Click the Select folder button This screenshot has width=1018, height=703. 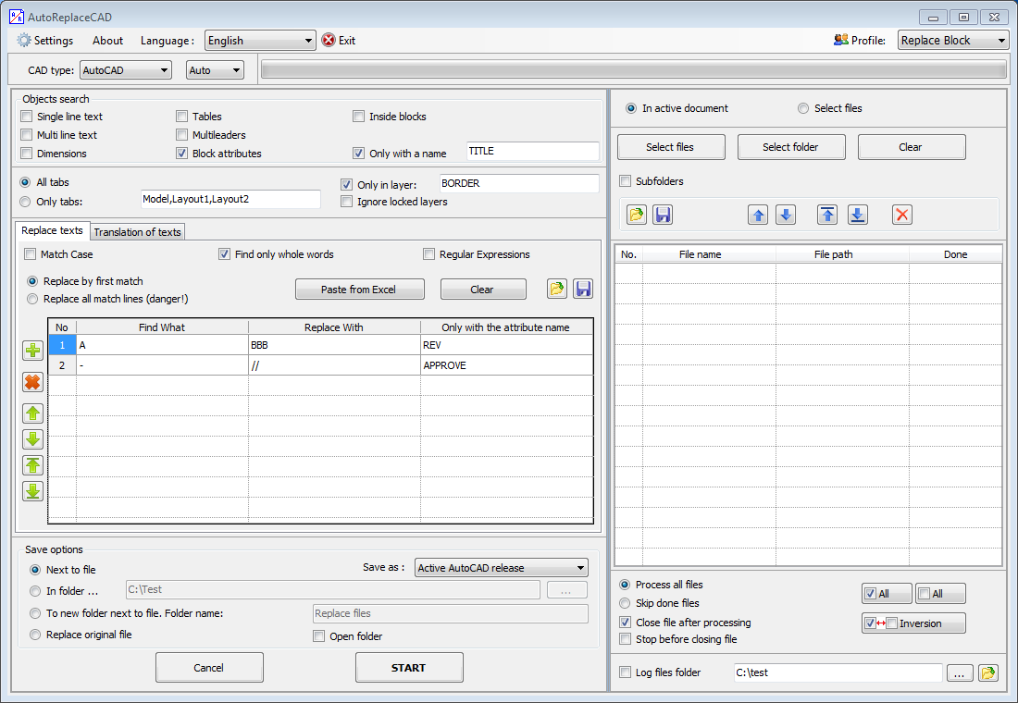790,147
